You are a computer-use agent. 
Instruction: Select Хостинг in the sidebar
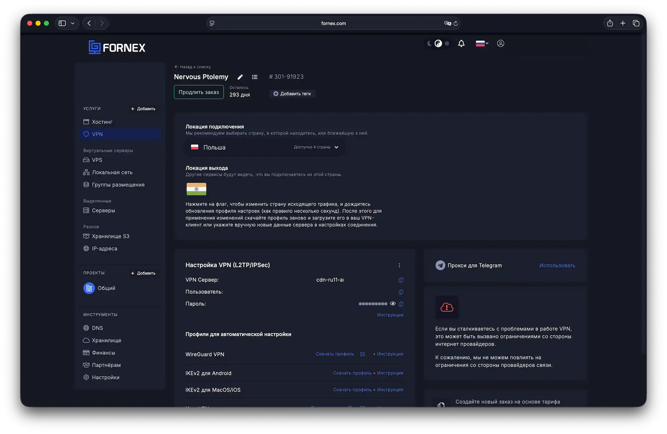(102, 122)
